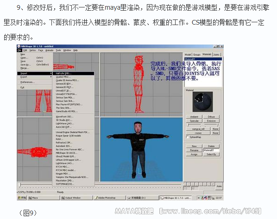The height and width of the screenshot is (219, 277).
Task: Switch to the Model tab
Action: tap(188, 54)
